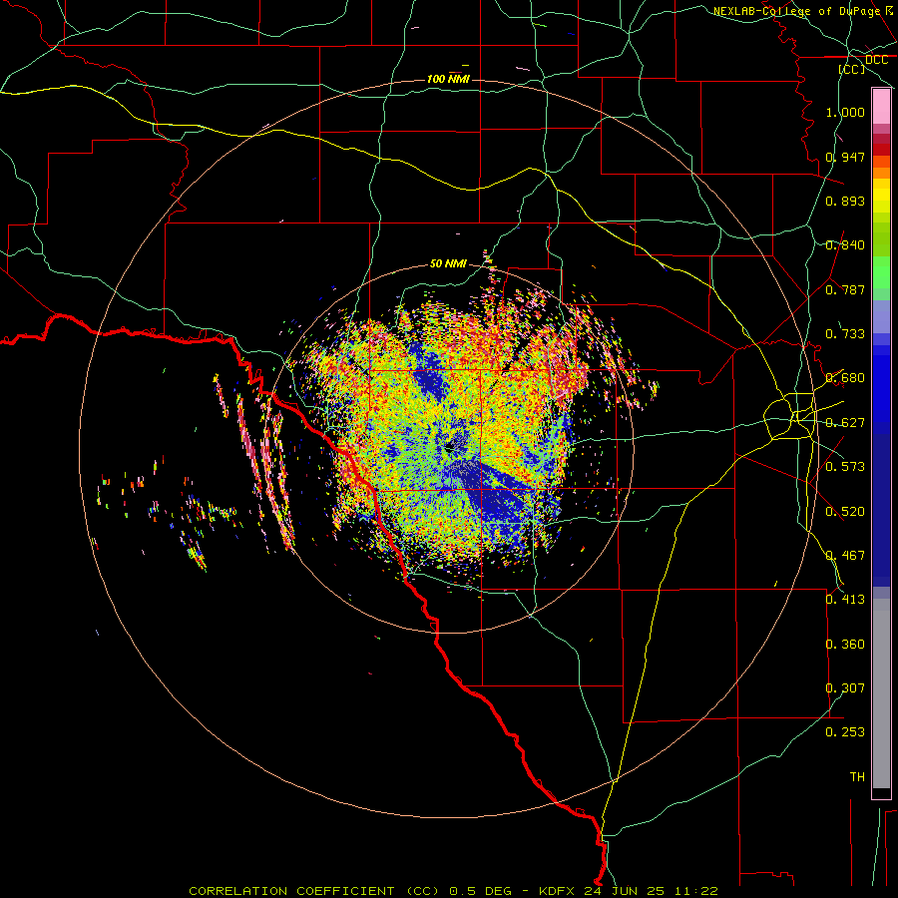898x898 pixels.
Task: Select the 0.947 legend value
Action: click(845, 157)
